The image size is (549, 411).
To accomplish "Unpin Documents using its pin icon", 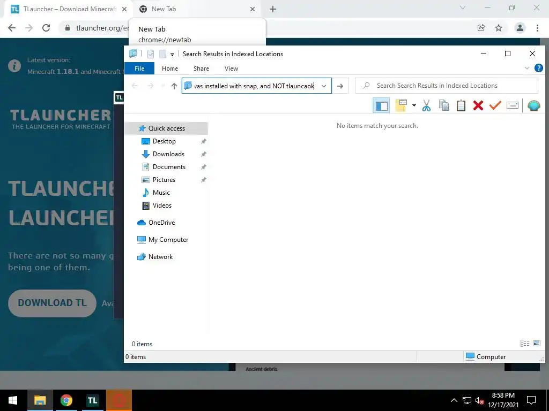I will click(203, 167).
